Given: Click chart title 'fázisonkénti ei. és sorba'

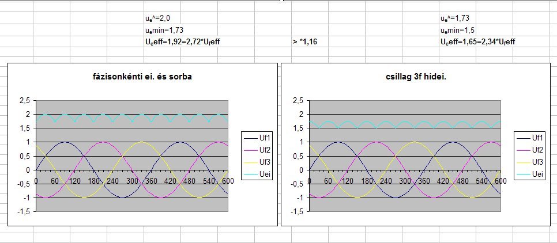Looking at the screenshot, I should [x=142, y=76].
